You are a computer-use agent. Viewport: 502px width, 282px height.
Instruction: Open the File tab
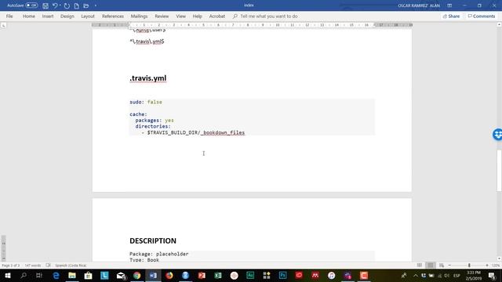pyautogui.click(x=9, y=16)
